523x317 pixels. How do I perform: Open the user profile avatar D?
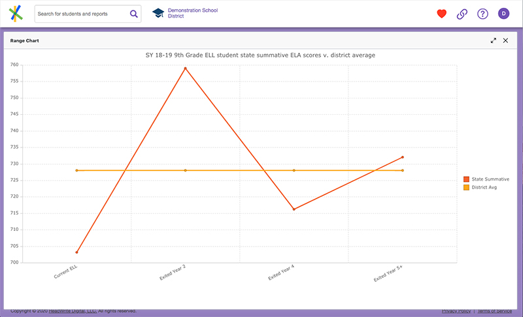(503, 14)
